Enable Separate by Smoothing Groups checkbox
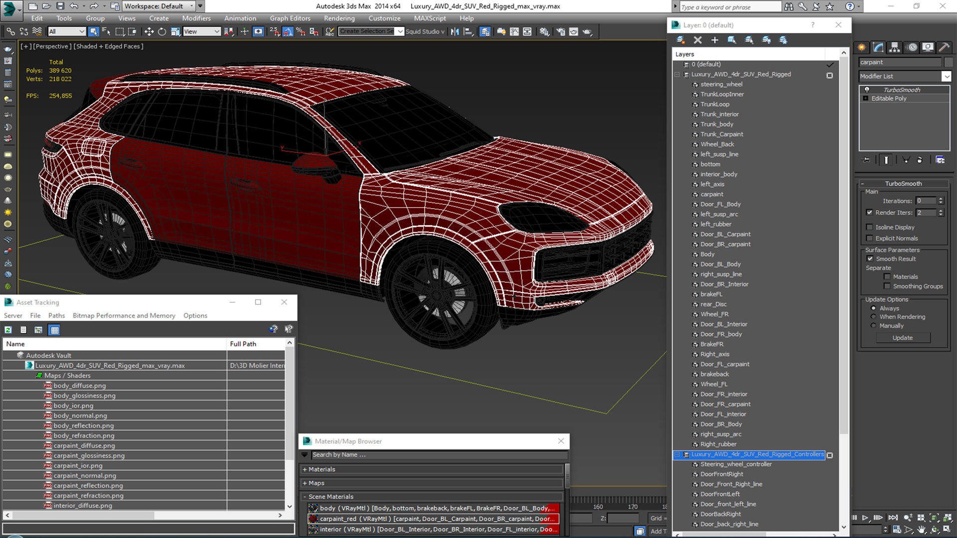The width and height of the screenshot is (957, 538). (x=887, y=286)
